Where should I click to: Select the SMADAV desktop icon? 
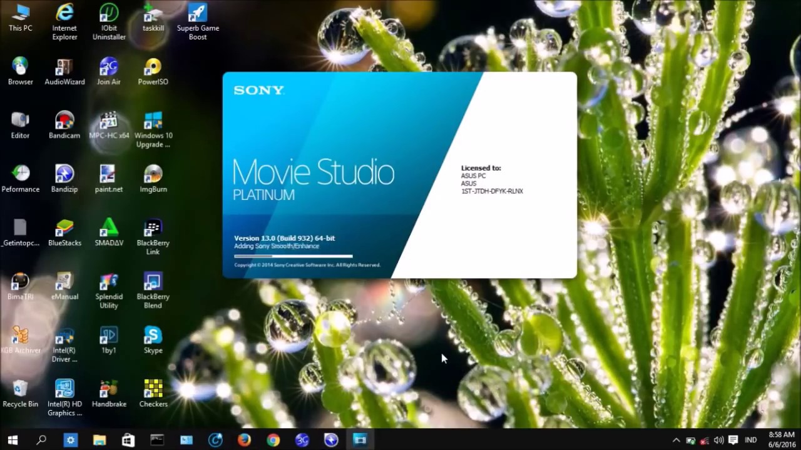(x=109, y=233)
